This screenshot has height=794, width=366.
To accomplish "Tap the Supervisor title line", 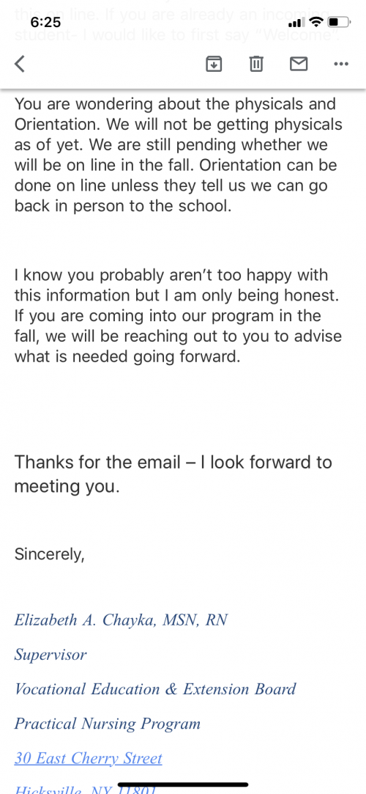I will click(x=51, y=655).
